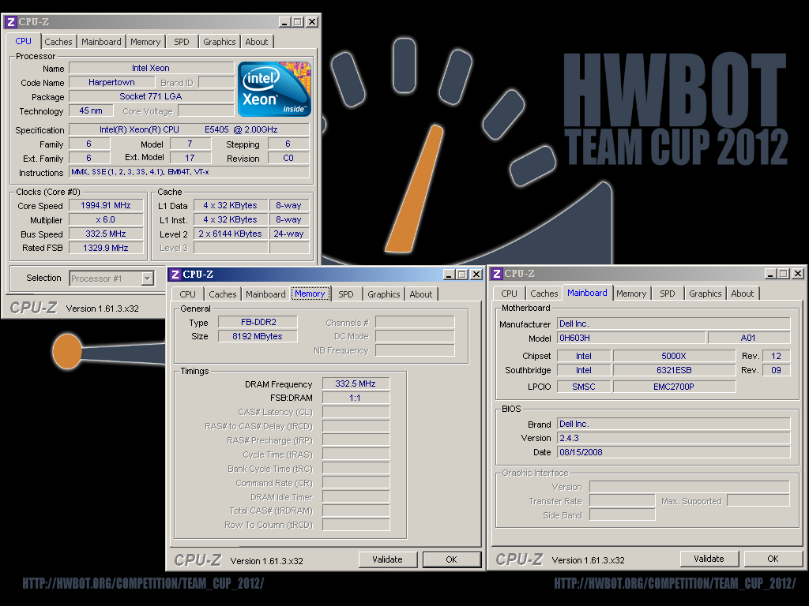Screen dimensions: 809x606
Task: Switch to Mainboard tab in the Memory window
Action: coord(265,294)
